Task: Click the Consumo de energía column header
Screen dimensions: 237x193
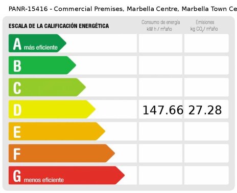Action: pos(160,26)
